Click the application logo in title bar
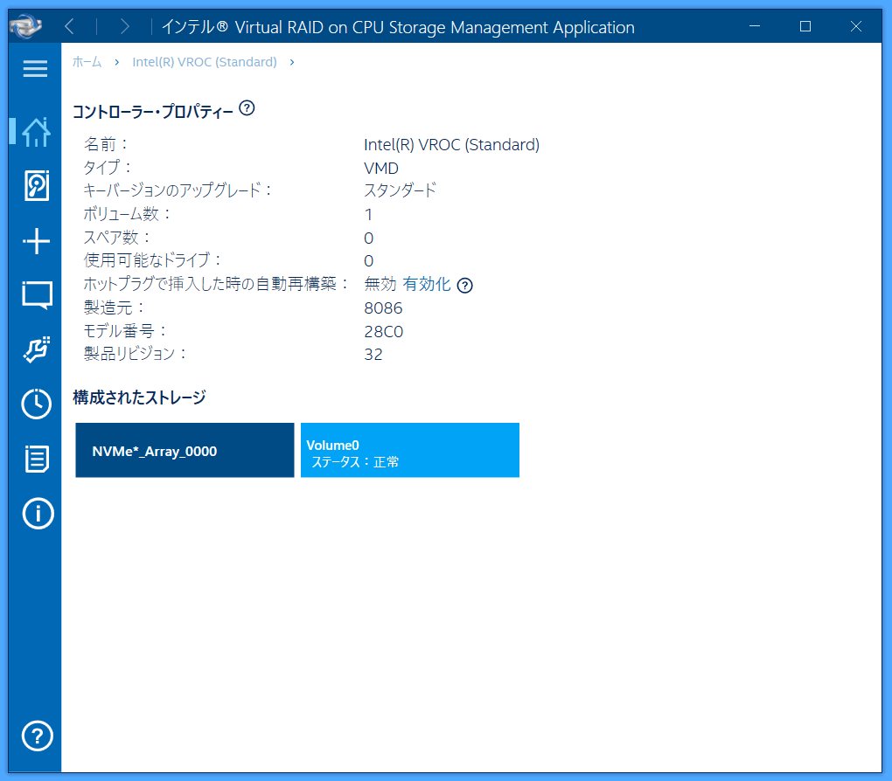This screenshot has height=781, width=892. 25,26
